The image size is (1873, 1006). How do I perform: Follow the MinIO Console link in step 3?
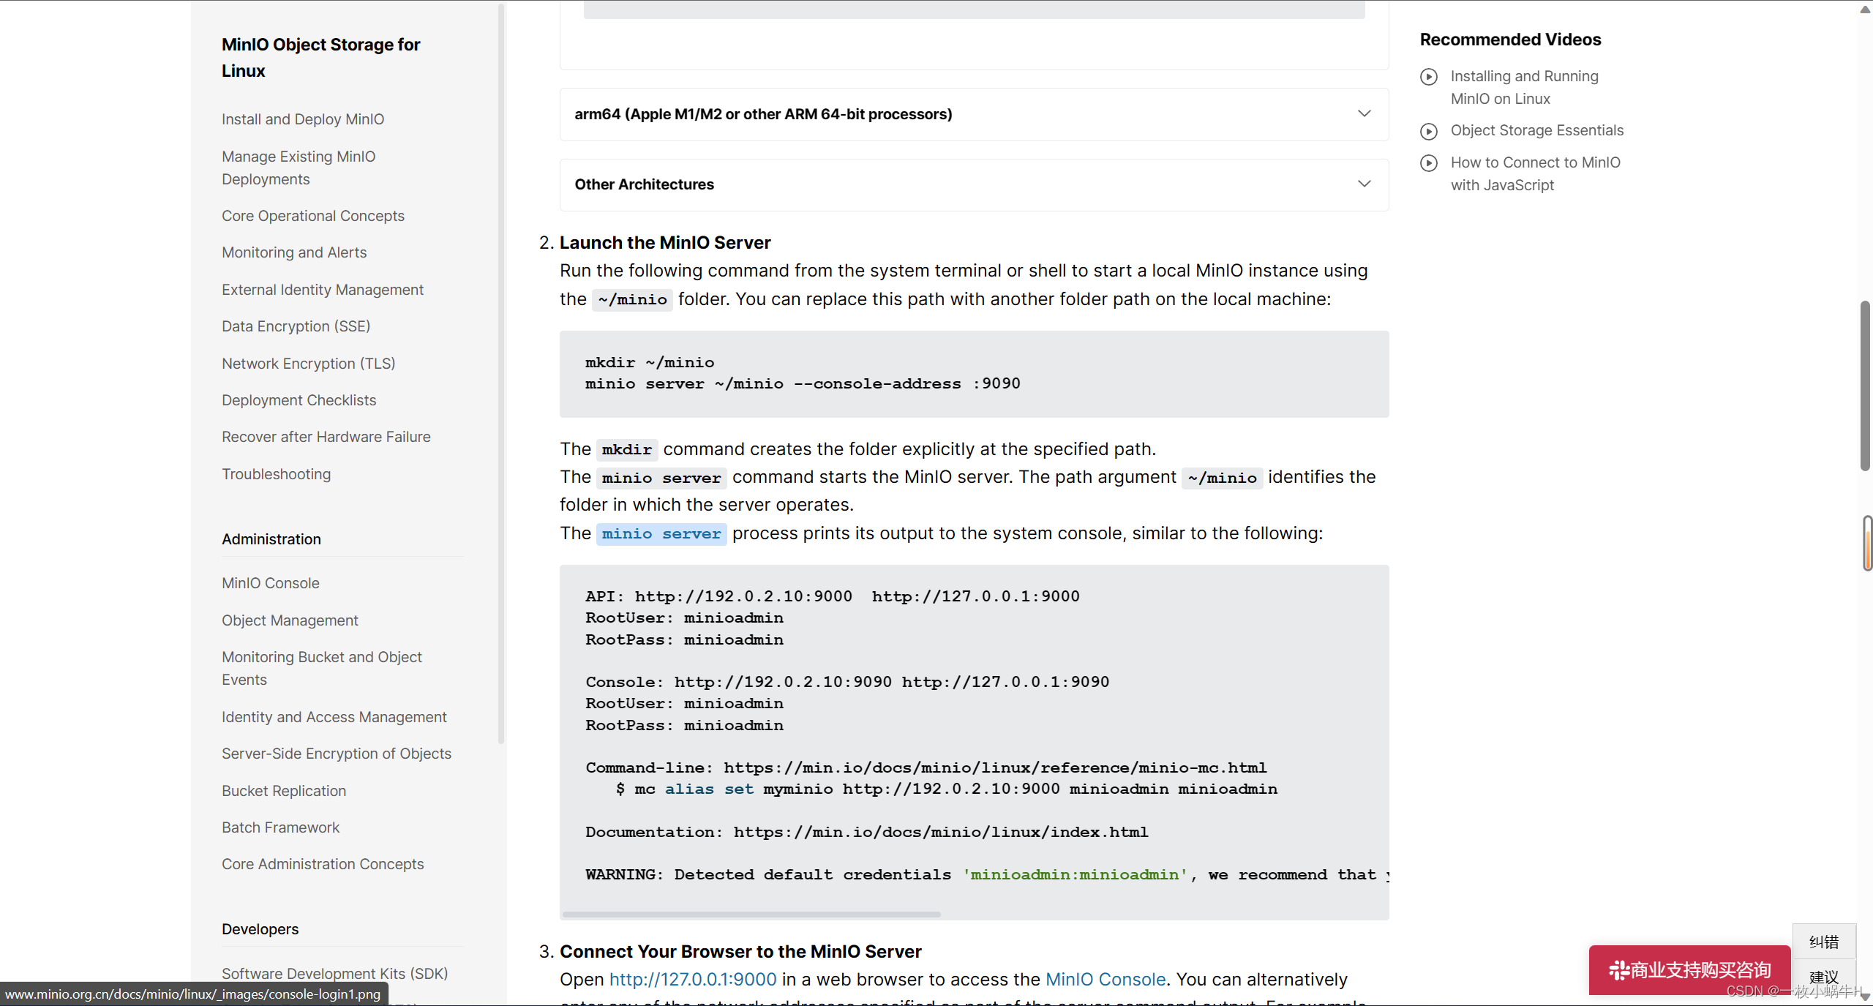click(1106, 979)
